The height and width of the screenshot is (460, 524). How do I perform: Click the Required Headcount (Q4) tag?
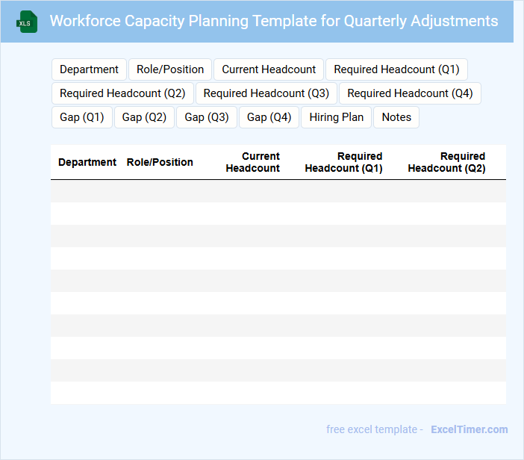pyautogui.click(x=410, y=93)
